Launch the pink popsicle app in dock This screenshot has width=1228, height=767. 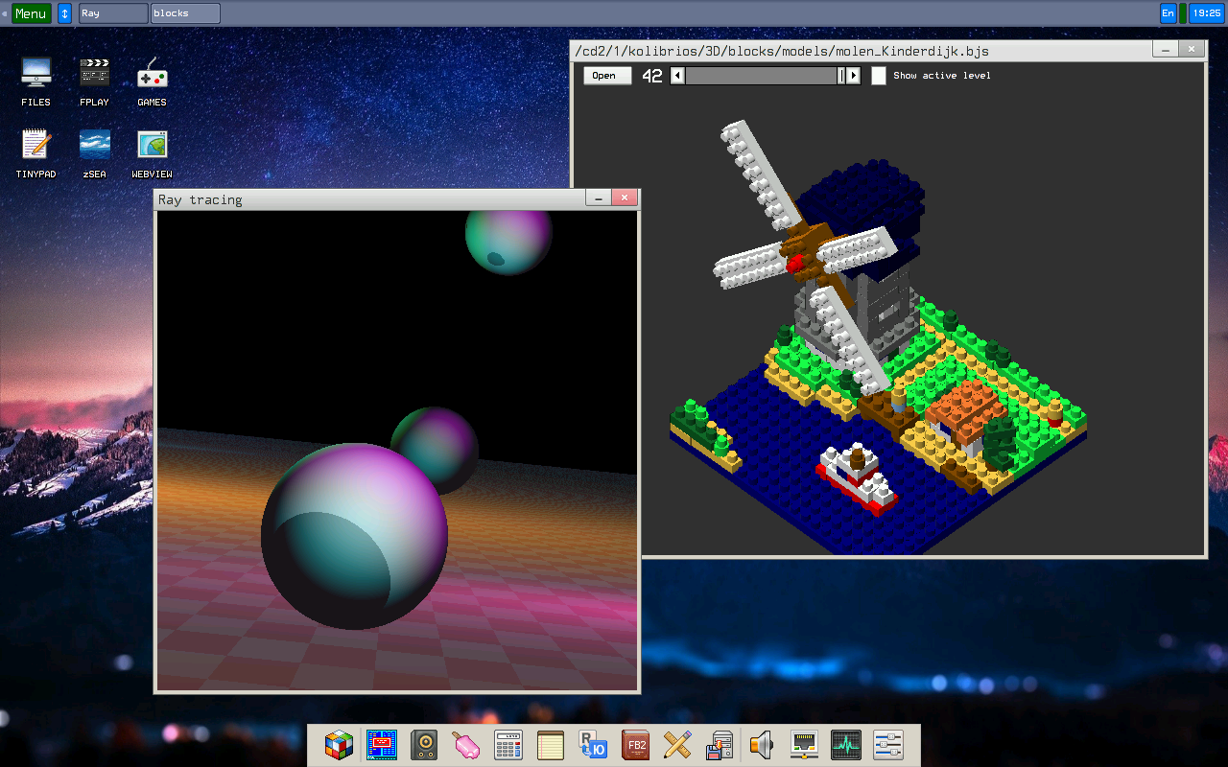coord(466,745)
